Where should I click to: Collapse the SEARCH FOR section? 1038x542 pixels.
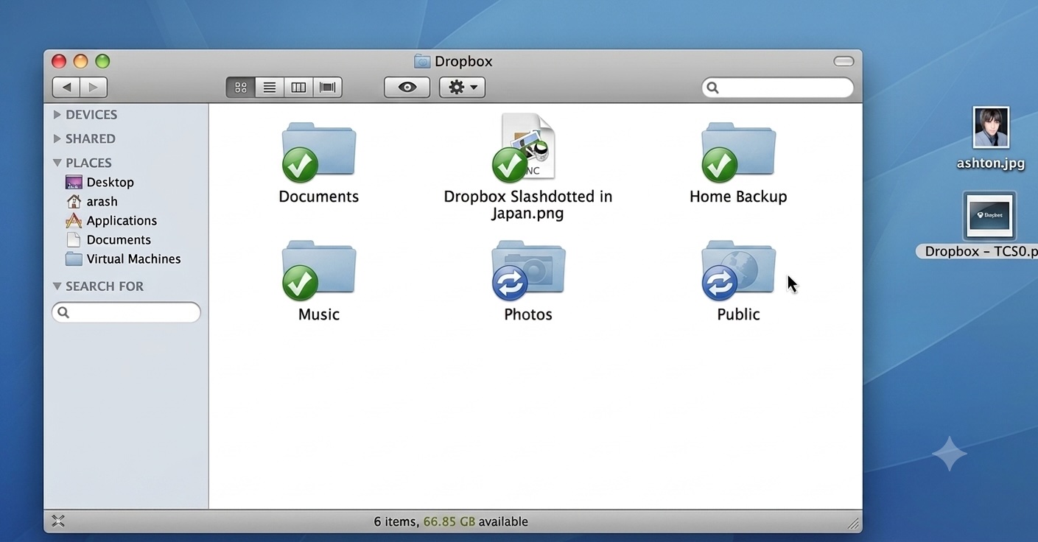click(57, 286)
